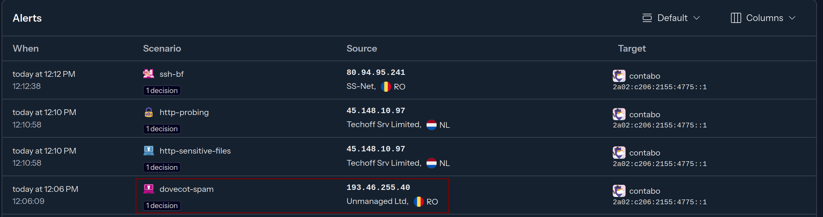Open the 1 decision badge under ssh-bf
Viewport: 823px width, 217px height.
162,90
